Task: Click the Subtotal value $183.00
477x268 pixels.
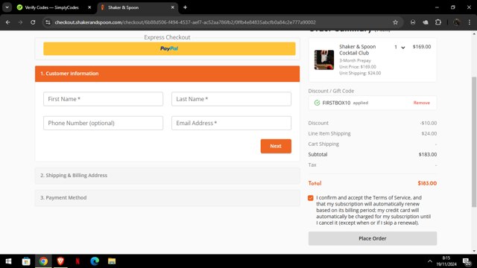Action: [428, 154]
